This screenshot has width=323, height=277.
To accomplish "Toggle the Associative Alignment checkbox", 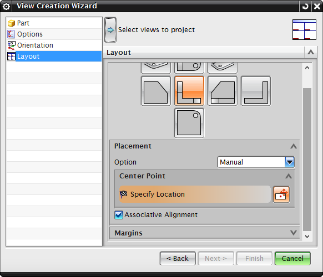I will (x=119, y=215).
